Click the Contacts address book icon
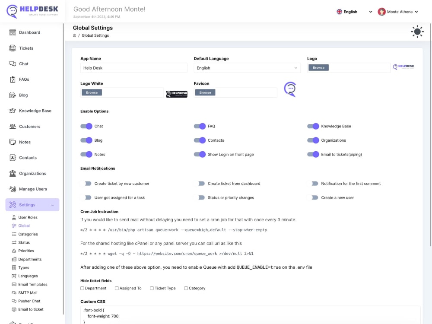Image resolution: width=432 pixels, height=324 pixels. click(x=13, y=158)
